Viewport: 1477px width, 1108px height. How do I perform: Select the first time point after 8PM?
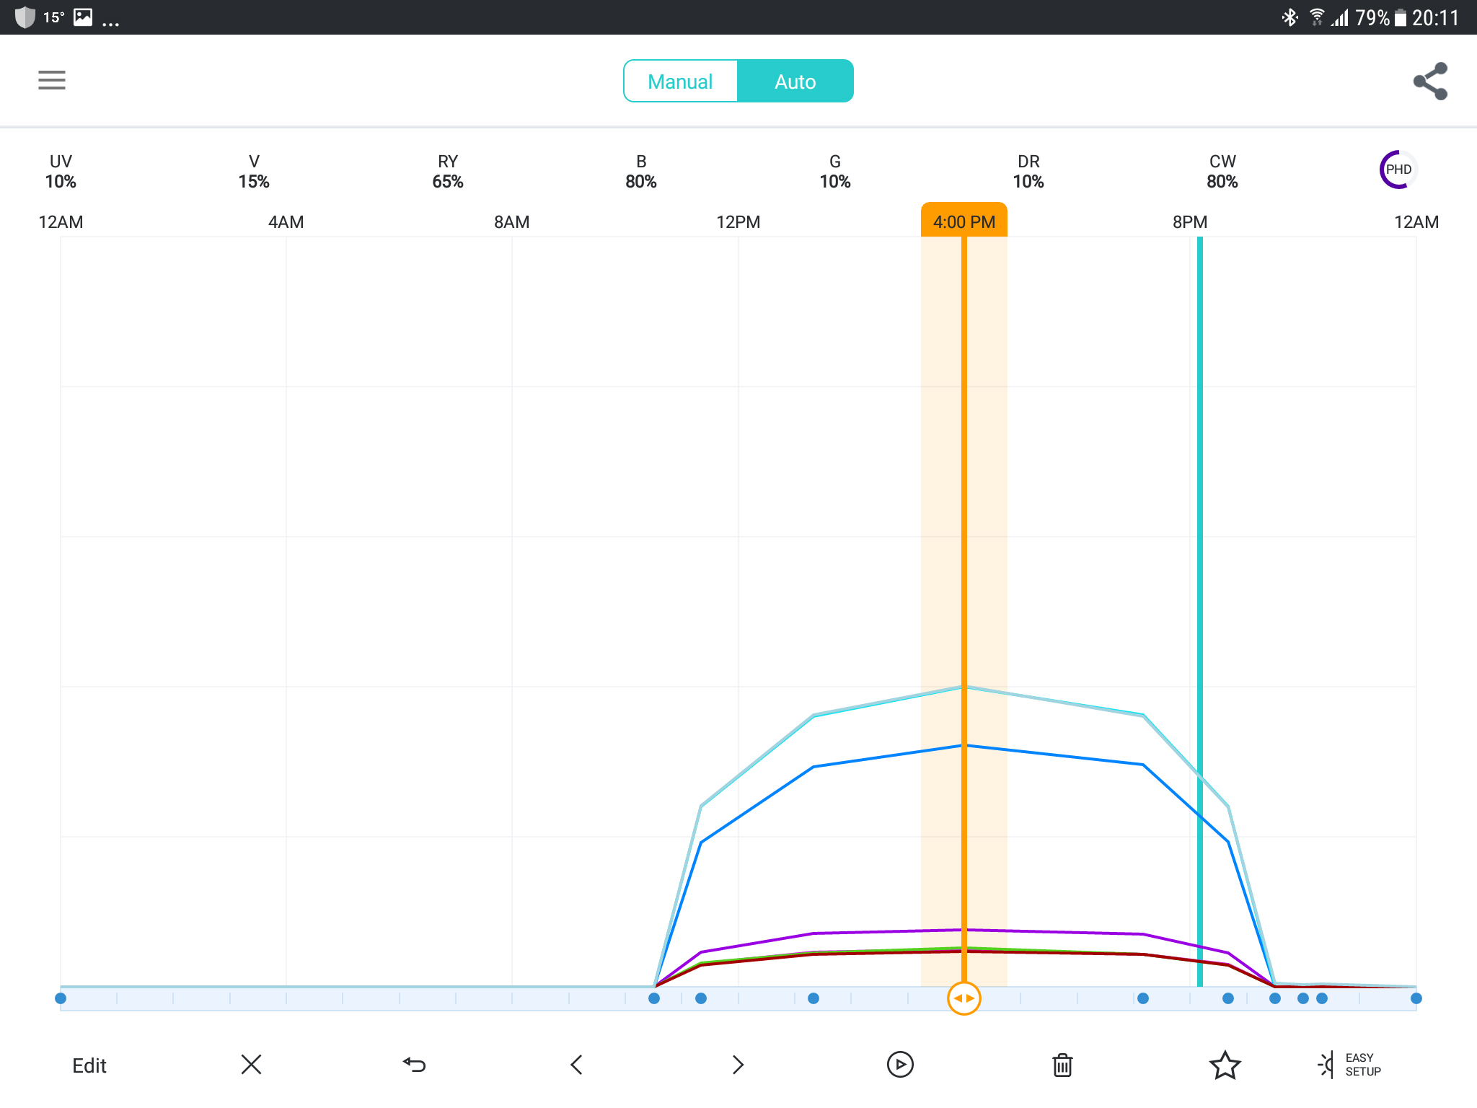(x=1228, y=998)
